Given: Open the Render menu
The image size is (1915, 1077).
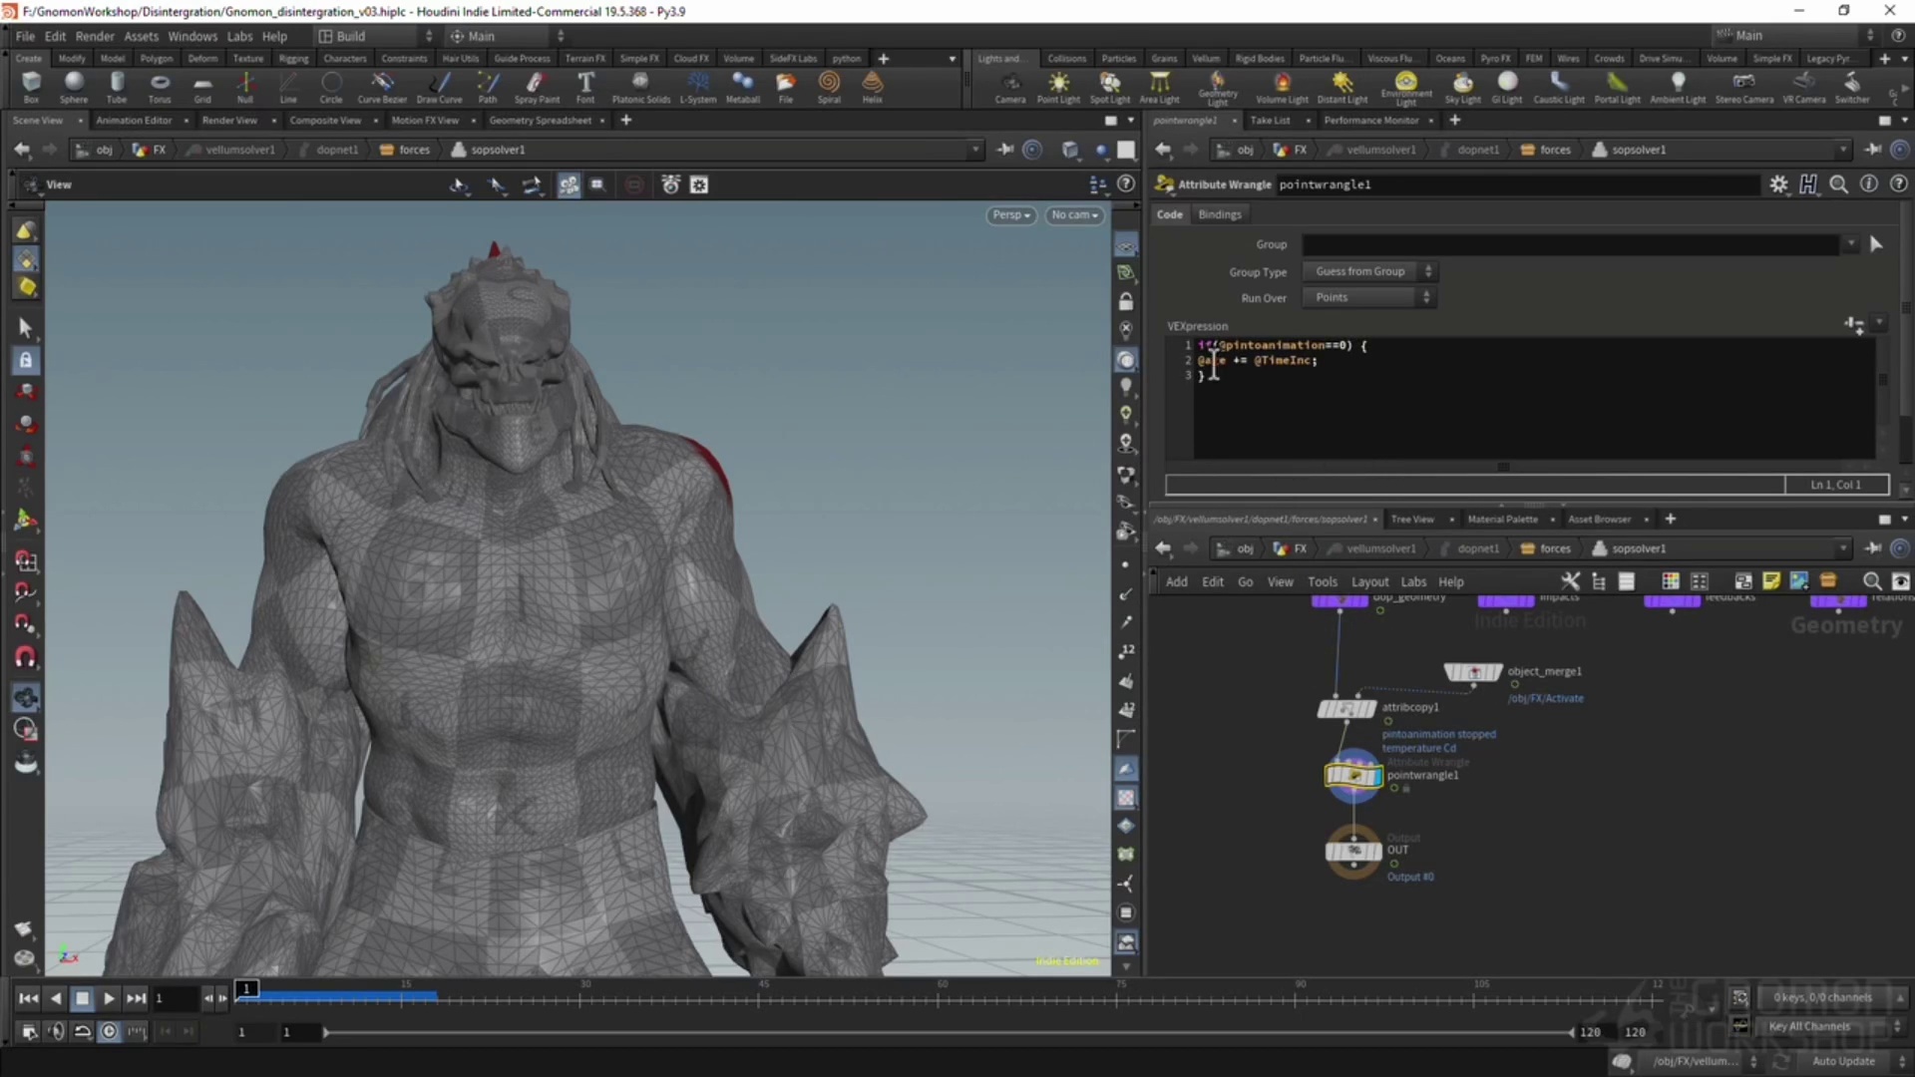Looking at the screenshot, I should 95,36.
